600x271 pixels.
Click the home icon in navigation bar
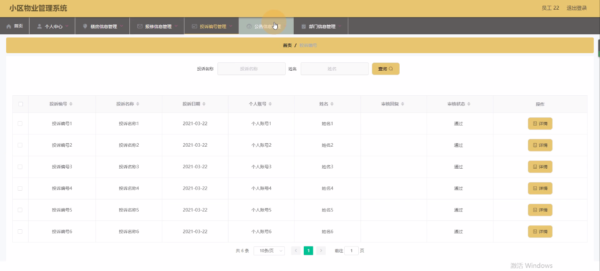click(9, 26)
